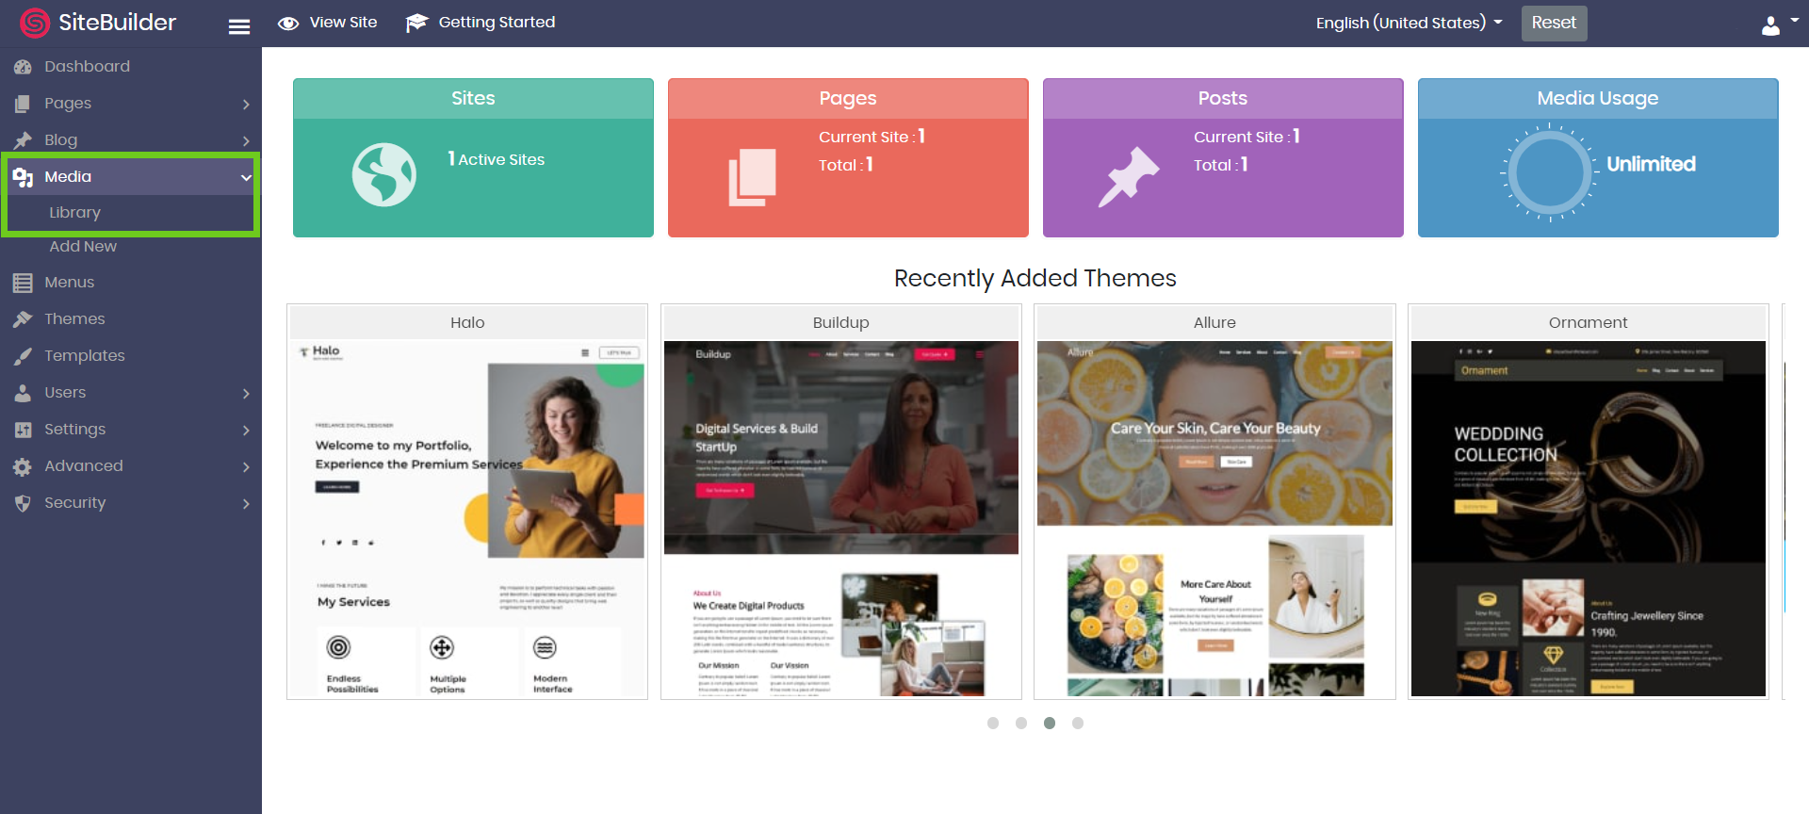Expand the Security sidebar submenu

pyautogui.click(x=131, y=503)
